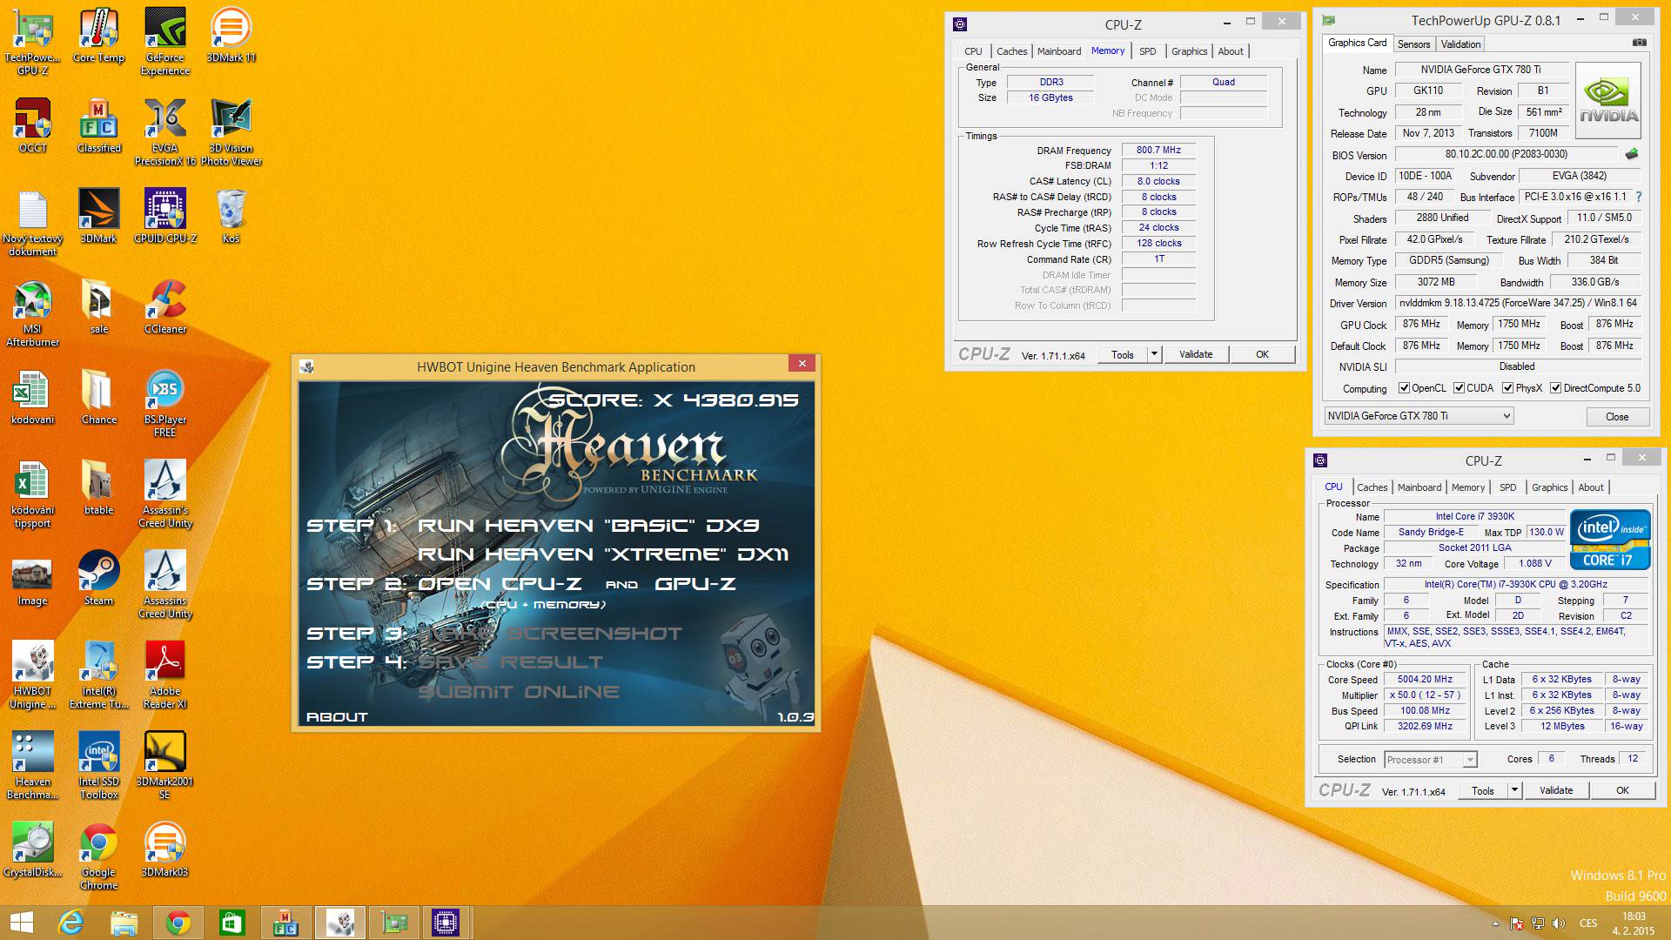The image size is (1671, 940).
Task: Select Mainboard tab in upper CPU-Z window
Action: (1059, 51)
